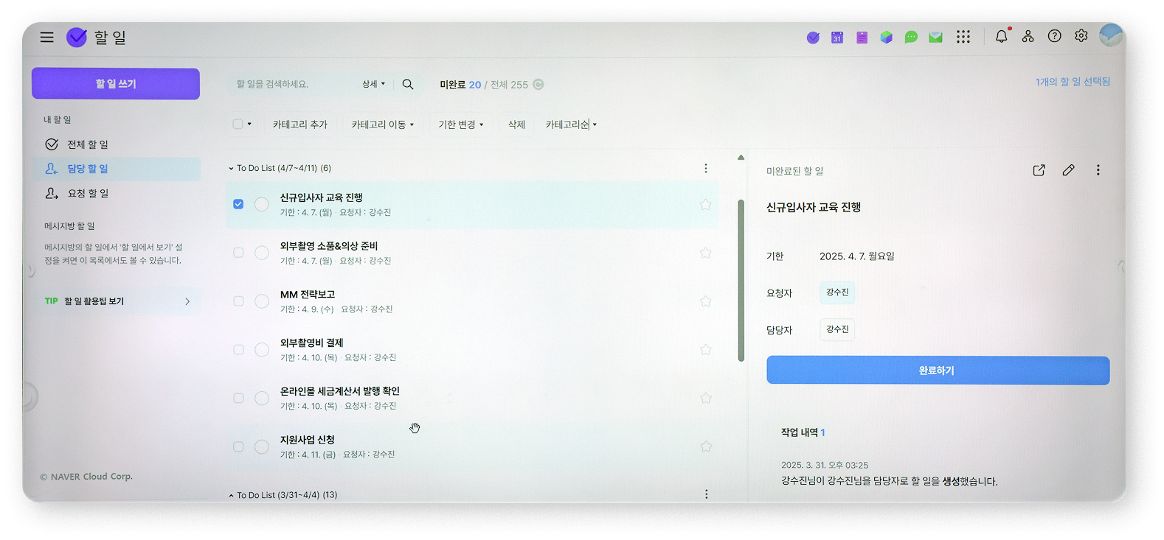Mark 외부촬영비 결제 complete via circle

tap(262, 350)
